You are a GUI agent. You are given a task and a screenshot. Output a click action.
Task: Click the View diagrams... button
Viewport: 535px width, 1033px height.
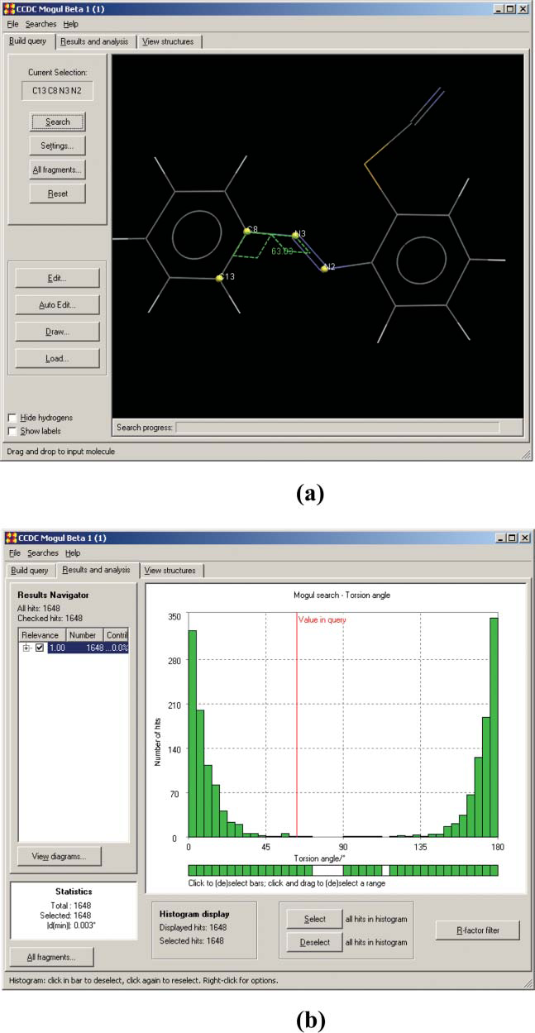pyautogui.click(x=60, y=856)
